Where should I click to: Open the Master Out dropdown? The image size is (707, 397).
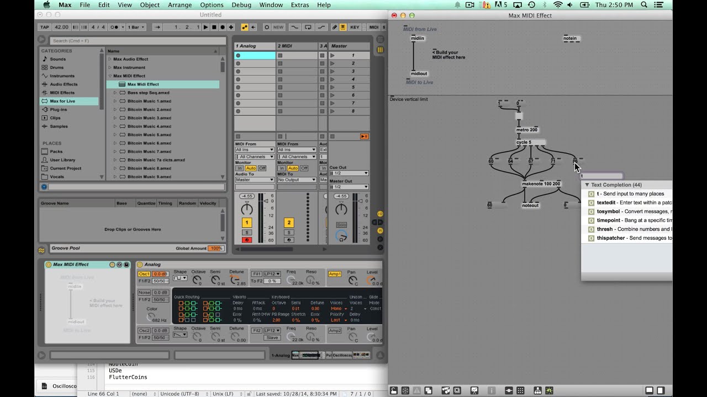[x=349, y=187]
